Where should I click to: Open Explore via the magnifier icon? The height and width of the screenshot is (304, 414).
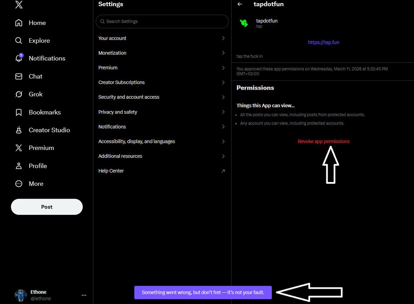click(x=19, y=41)
